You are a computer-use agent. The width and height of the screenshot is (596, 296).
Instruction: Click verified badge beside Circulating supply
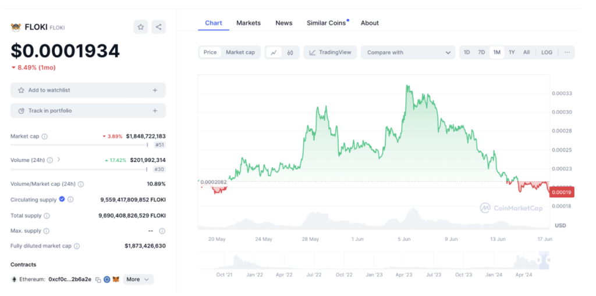point(62,199)
